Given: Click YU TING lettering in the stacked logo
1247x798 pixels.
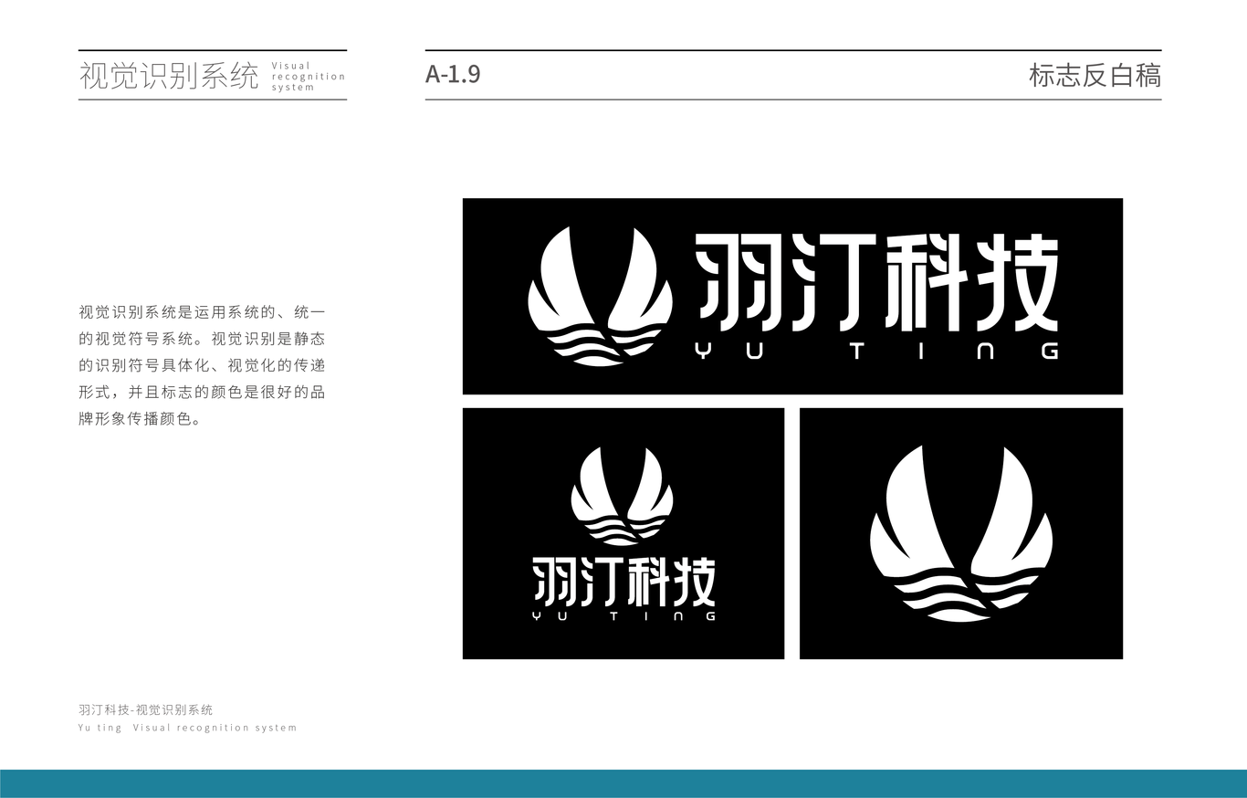Looking at the screenshot, I should pos(623,616).
